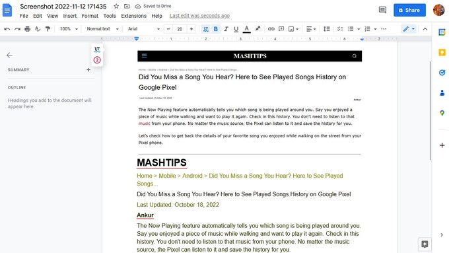Insert a link
449x253 pixels.
pos(271,29)
